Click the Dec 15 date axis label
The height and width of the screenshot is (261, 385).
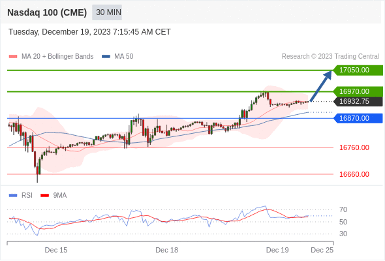coord(56,250)
